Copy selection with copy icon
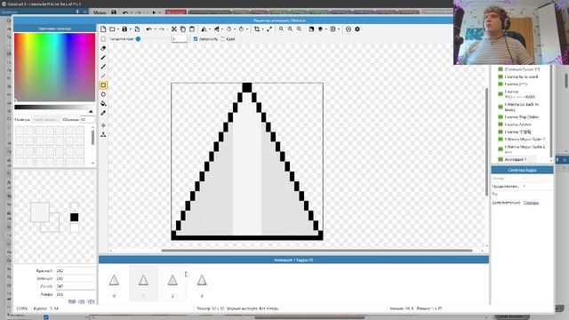The height and width of the screenshot is (320, 569). click(x=183, y=29)
